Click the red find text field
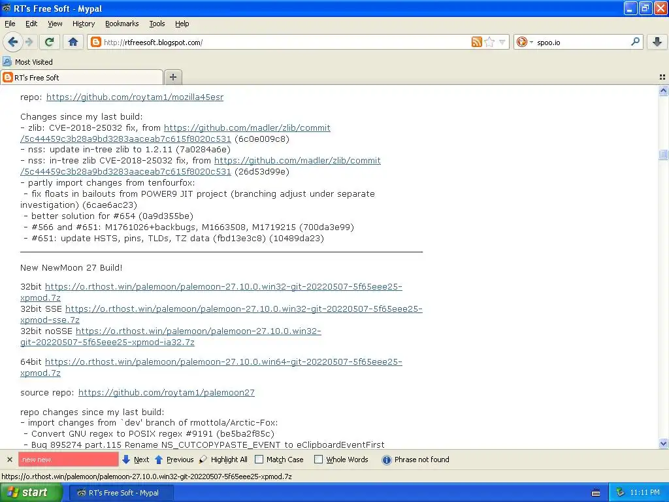Viewport: 669px width, 502px height. (68, 460)
